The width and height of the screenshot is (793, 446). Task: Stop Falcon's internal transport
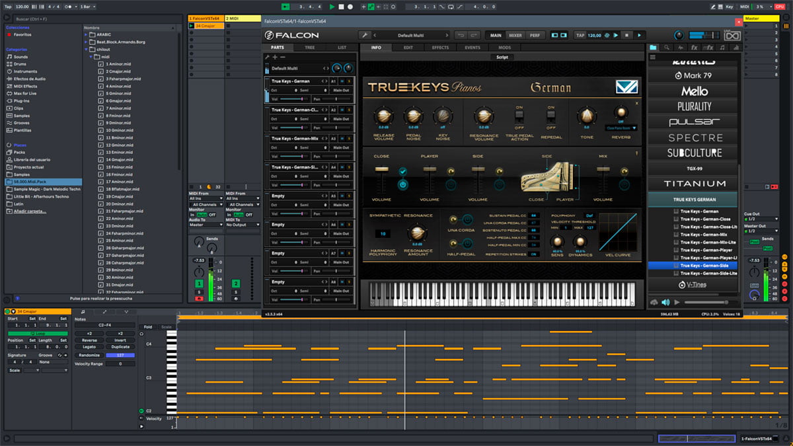click(627, 35)
